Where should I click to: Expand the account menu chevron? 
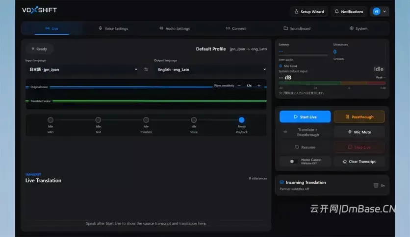384,11
